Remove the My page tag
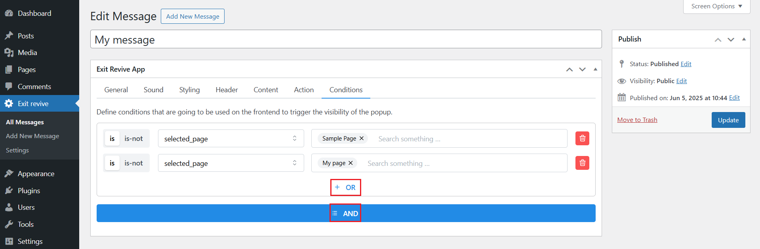This screenshot has height=249, width=760. pos(350,163)
